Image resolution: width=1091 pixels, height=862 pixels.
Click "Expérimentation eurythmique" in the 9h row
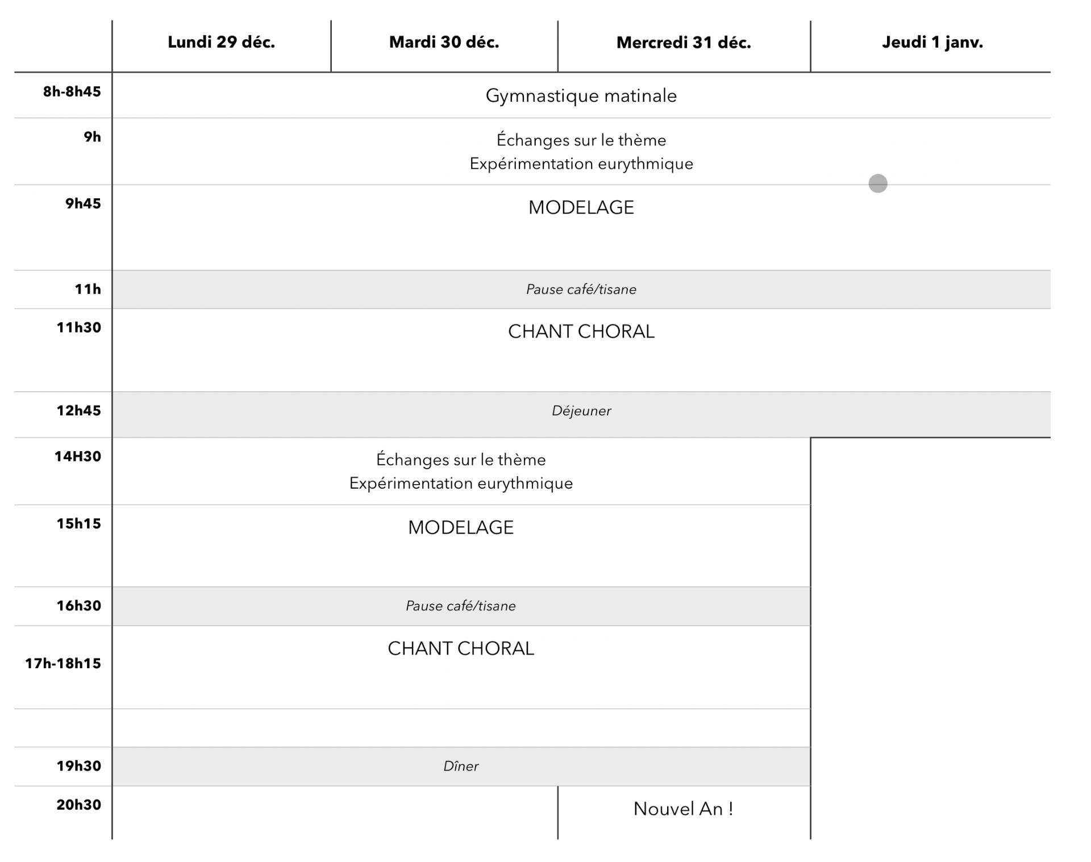coord(581,164)
